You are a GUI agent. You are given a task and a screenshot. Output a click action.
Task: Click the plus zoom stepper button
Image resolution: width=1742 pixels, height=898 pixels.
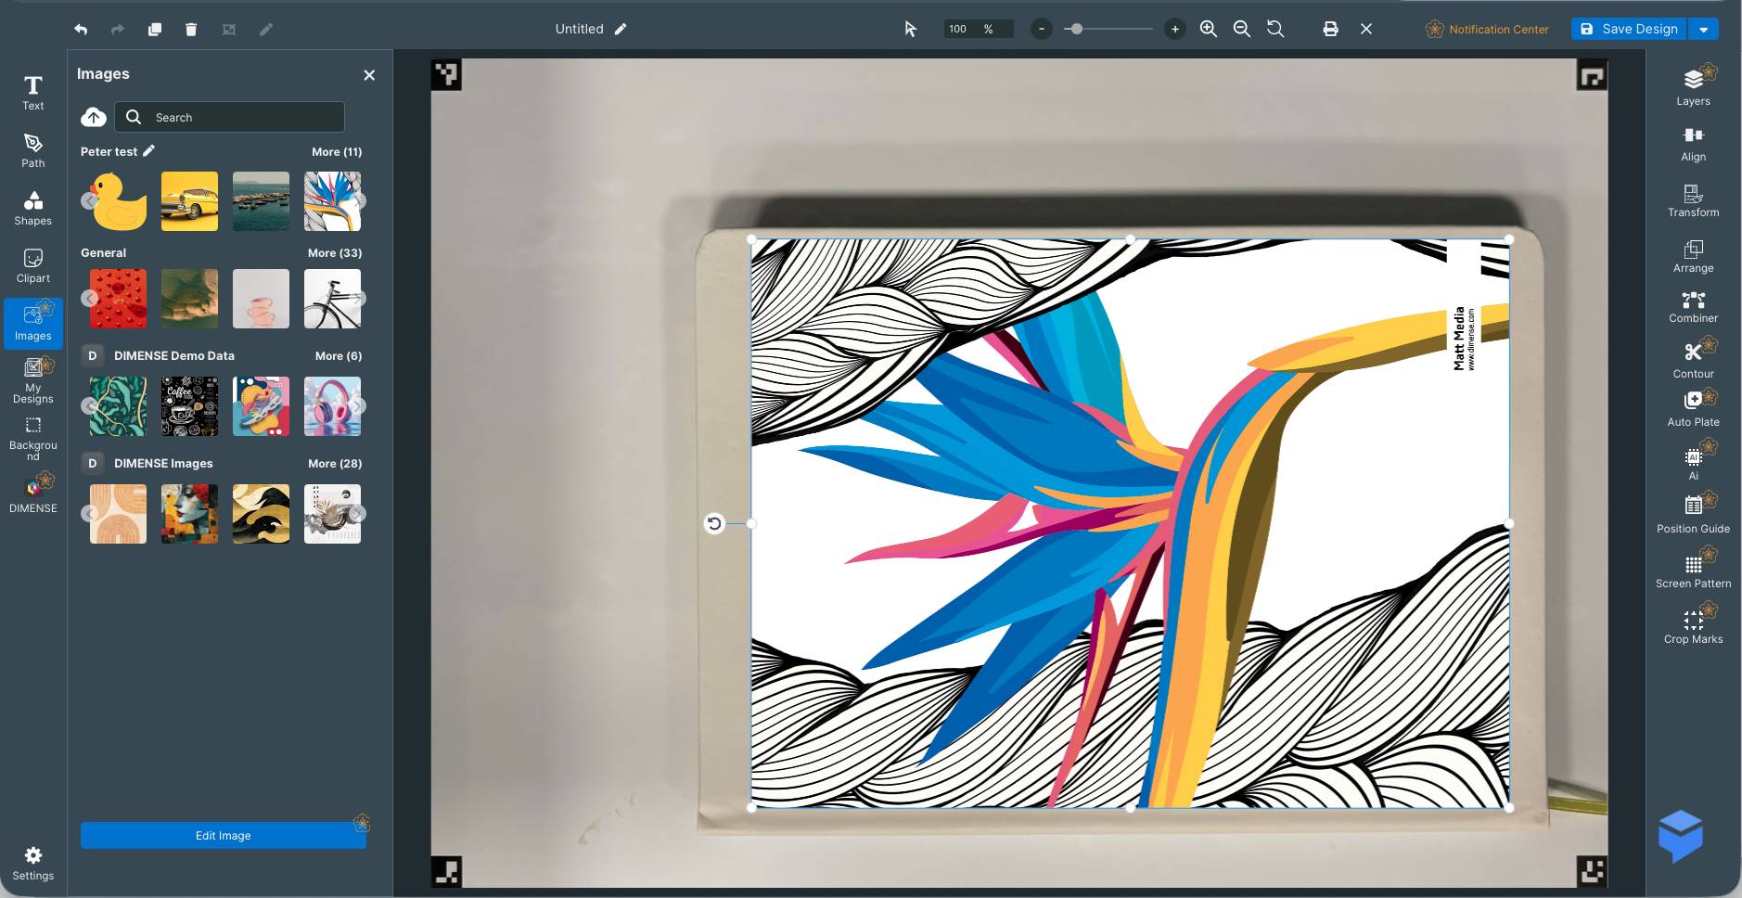1175,30
